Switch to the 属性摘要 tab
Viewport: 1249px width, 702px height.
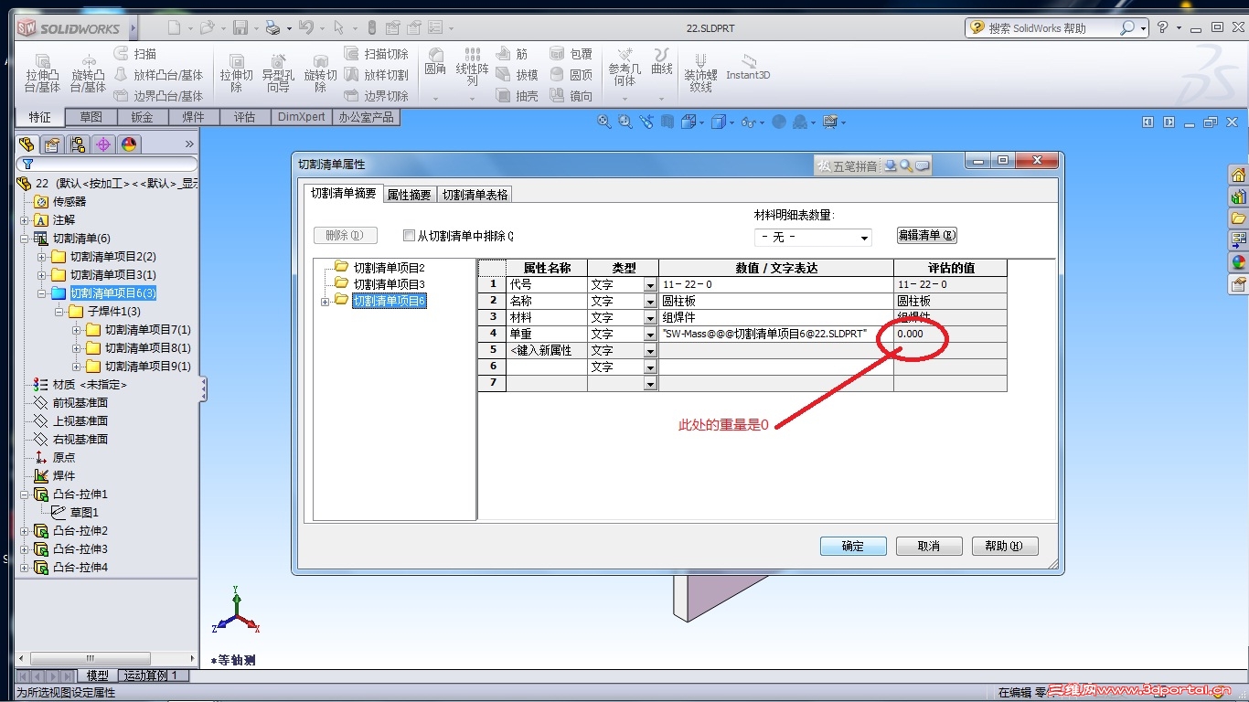[x=409, y=195]
